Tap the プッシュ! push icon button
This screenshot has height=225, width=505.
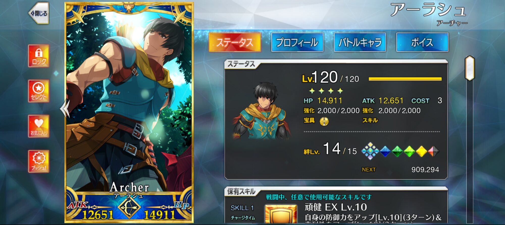(x=39, y=161)
